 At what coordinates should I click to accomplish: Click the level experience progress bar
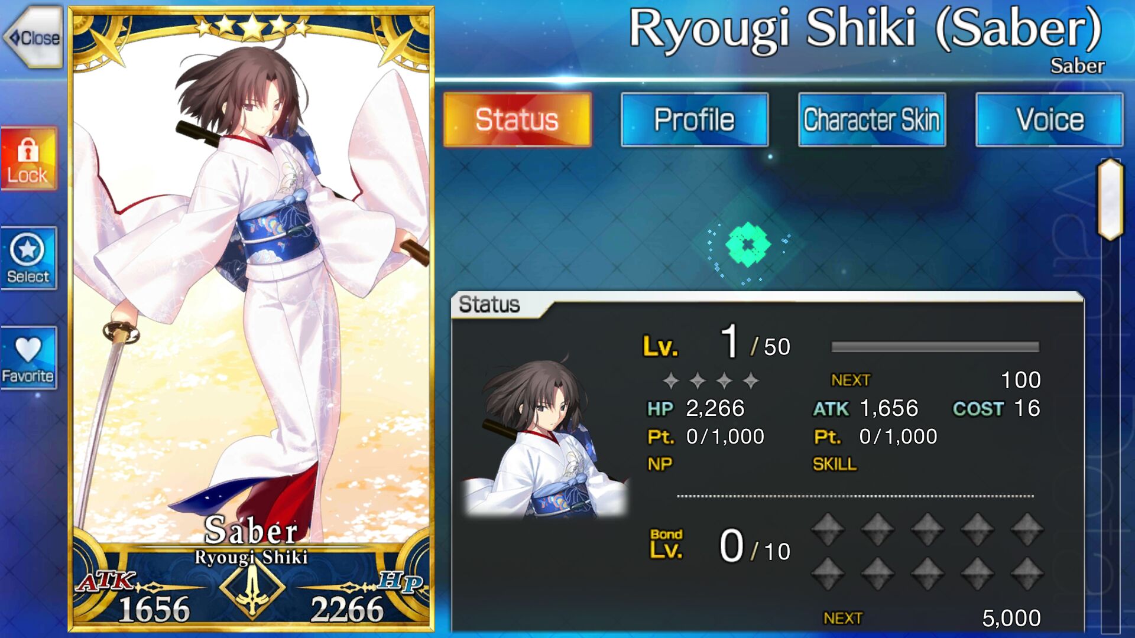click(x=935, y=347)
